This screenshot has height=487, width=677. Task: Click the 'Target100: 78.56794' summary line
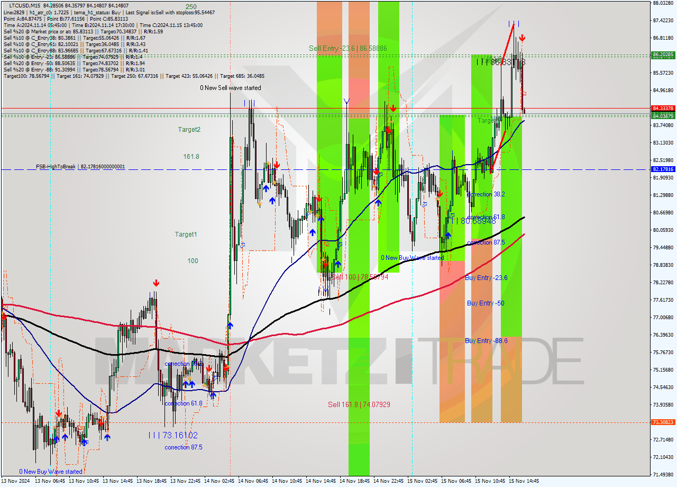(134, 76)
